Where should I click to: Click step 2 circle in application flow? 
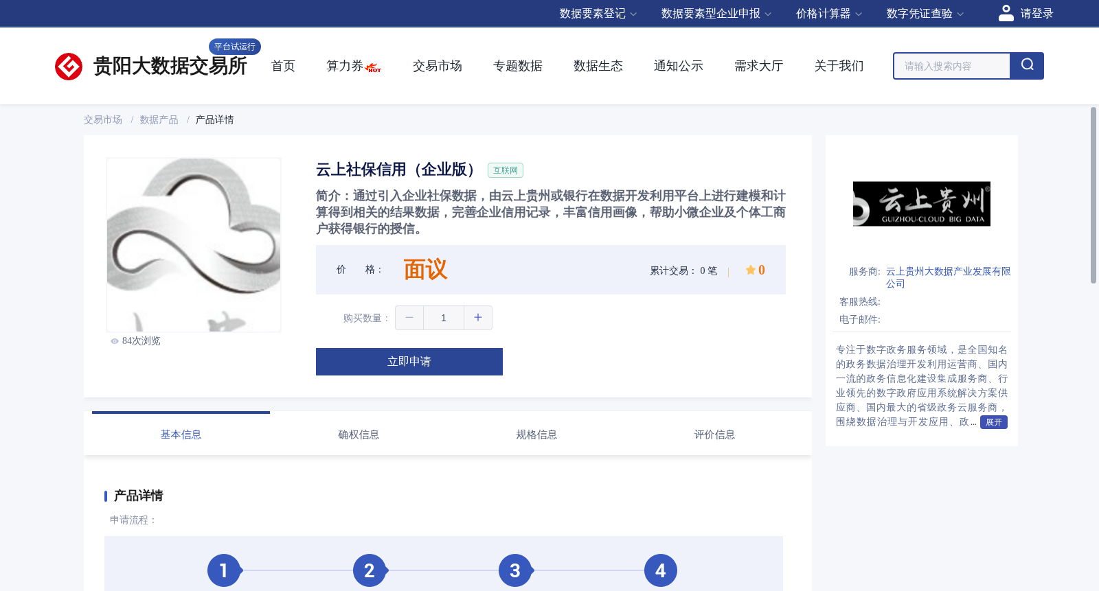(x=370, y=570)
